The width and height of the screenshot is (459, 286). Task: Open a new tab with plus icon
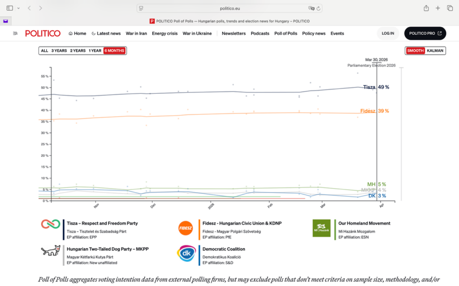click(x=438, y=8)
